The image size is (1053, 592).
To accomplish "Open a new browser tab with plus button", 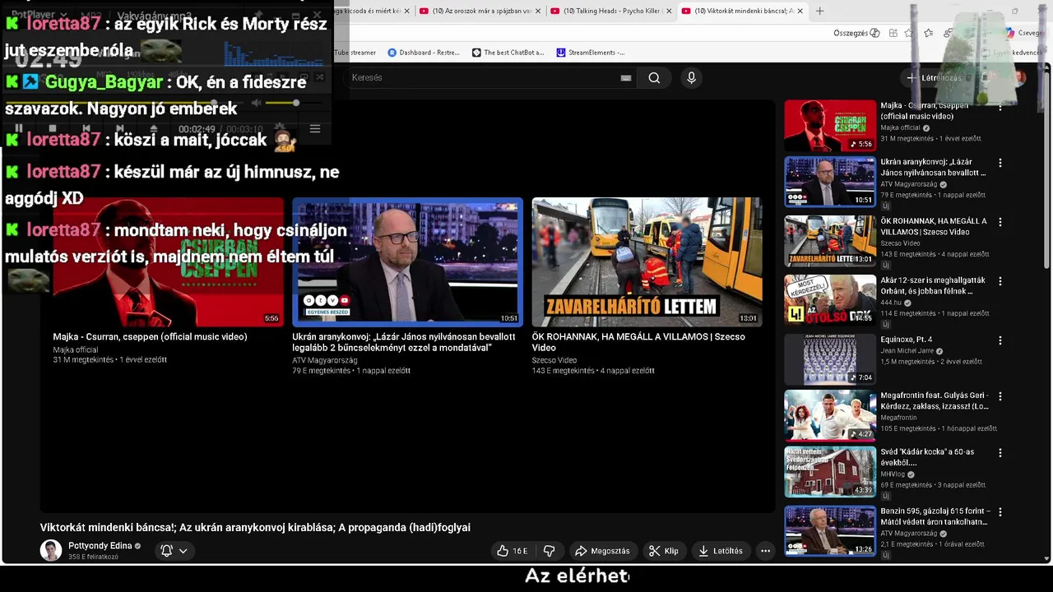I will point(819,11).
